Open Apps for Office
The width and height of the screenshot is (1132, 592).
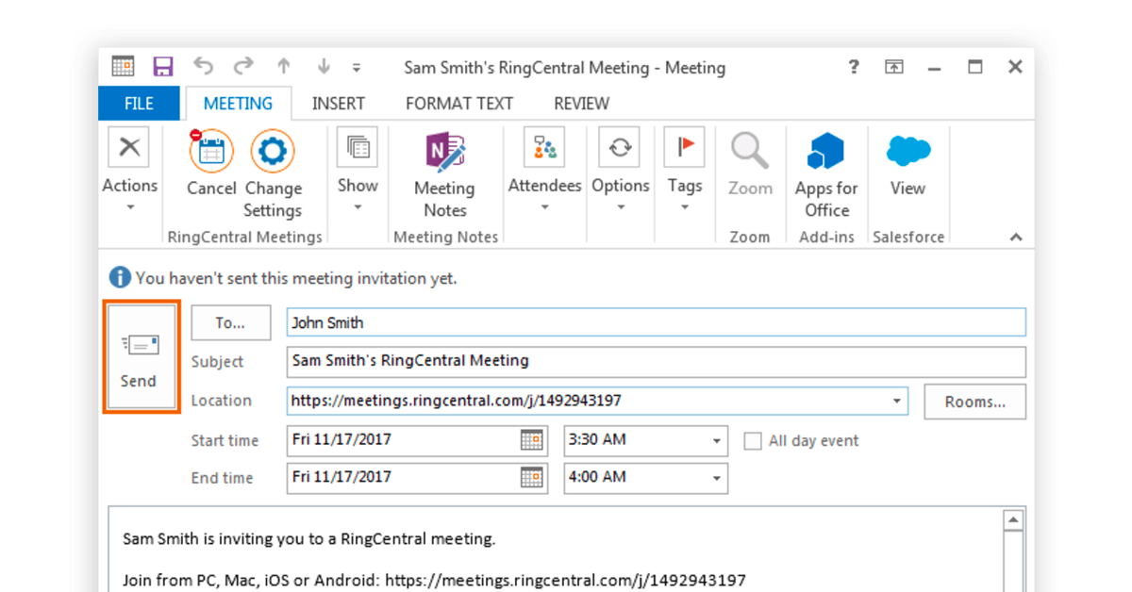[x=826, y=174]
